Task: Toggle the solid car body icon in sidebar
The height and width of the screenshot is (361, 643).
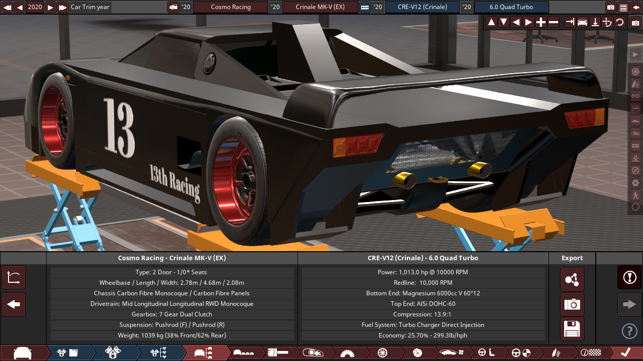Action: pos(635,121)
